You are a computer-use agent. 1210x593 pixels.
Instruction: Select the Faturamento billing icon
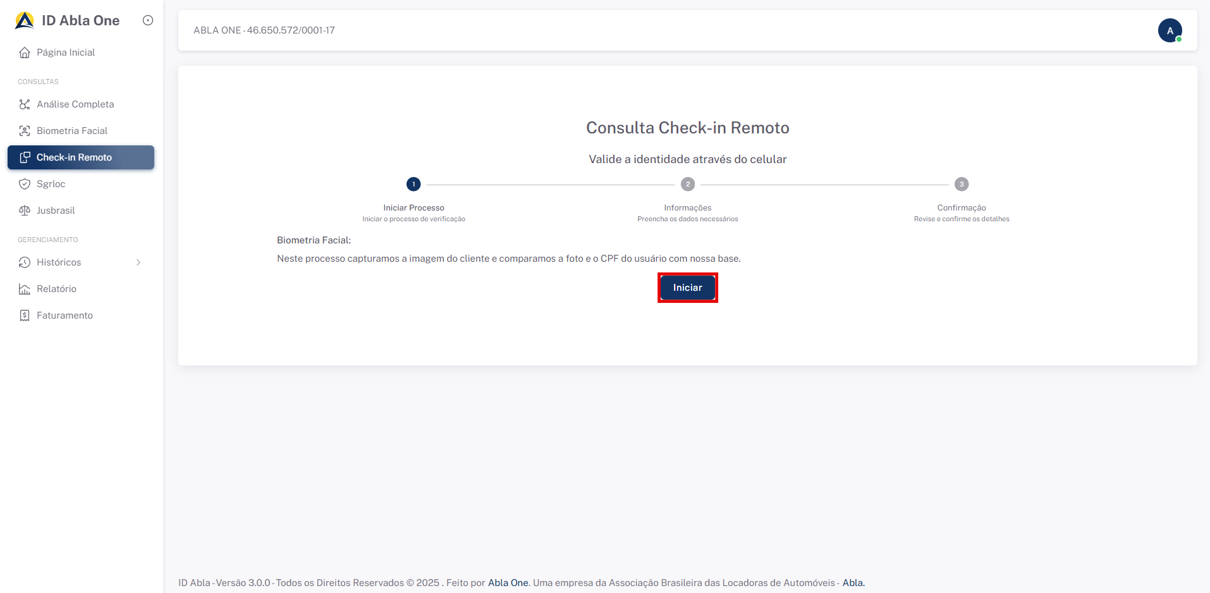click(x=25, y=315)
